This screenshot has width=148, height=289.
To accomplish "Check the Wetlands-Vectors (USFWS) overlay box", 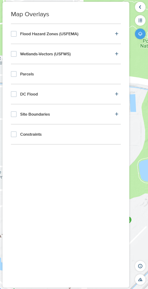I will click(14, 54).
